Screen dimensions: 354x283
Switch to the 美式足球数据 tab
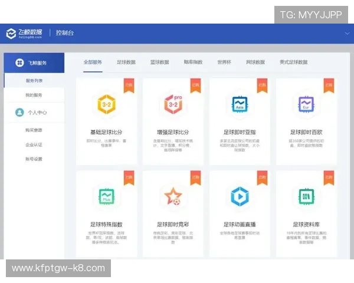[293, 62]
